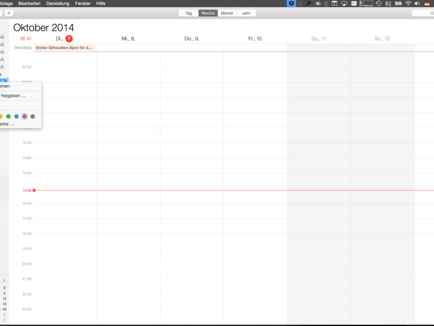Open the battery status menu
The height and width of the screenshot is (326, 434).
(x=398, y=3)
